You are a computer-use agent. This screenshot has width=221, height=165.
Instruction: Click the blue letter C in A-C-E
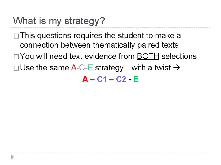click(81, 68)
